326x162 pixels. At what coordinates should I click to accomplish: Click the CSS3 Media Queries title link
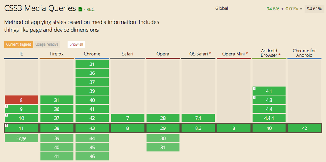coord(40,9)
